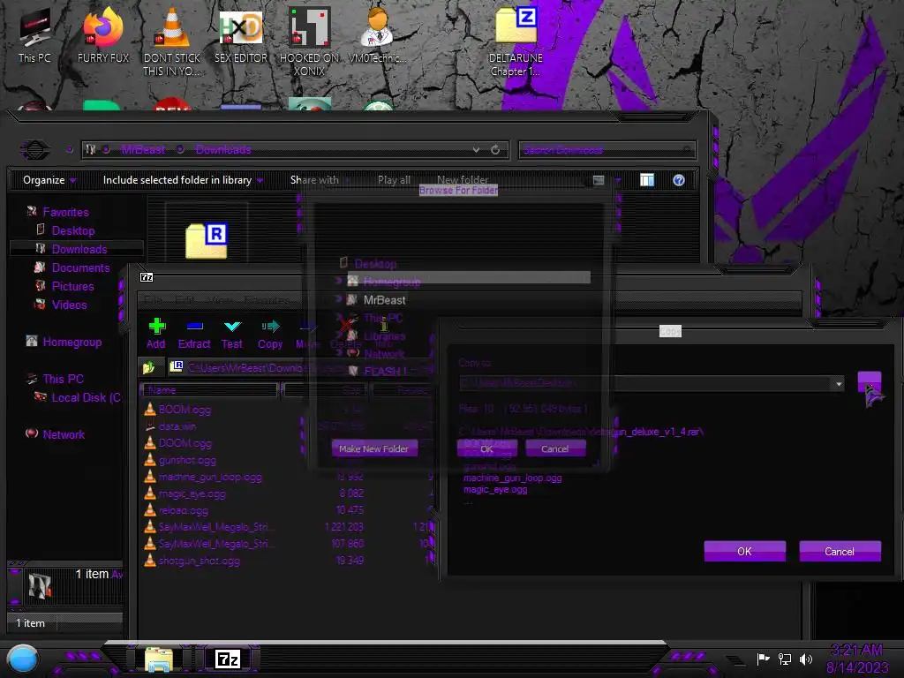Open the Start orb on taskbar
The image size is (904, 678).
pyautogui.click(x=23, y=659)
